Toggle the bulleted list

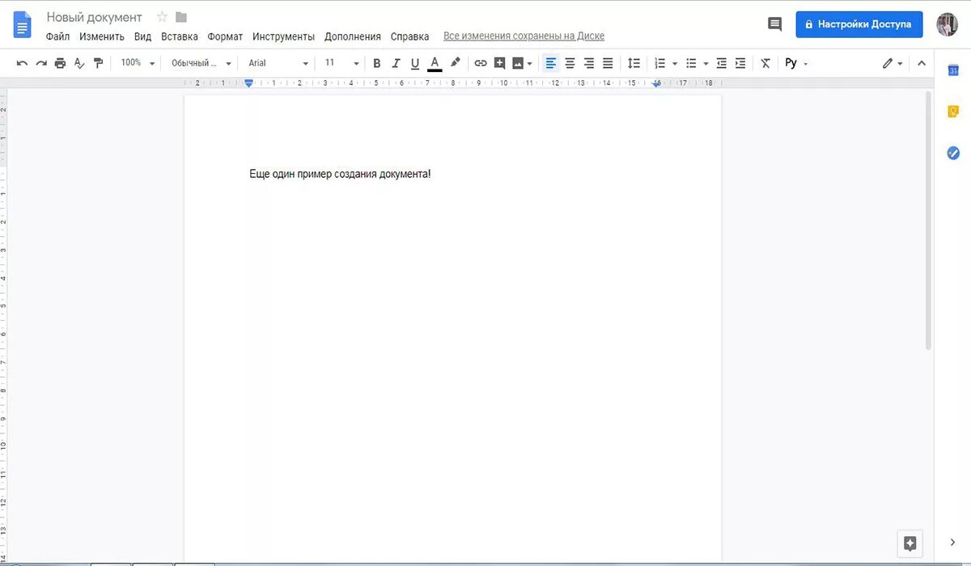point(691,63)
